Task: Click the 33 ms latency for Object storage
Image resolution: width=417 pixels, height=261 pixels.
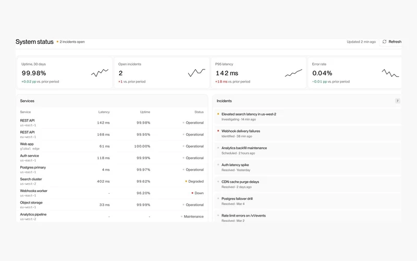Action: click(105, 205)
